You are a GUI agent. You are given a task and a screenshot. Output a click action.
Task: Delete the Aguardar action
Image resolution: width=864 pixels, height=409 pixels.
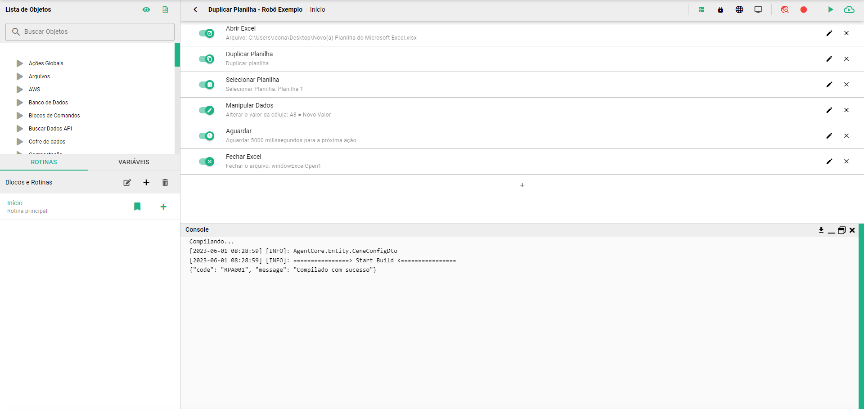coord(846,136)
